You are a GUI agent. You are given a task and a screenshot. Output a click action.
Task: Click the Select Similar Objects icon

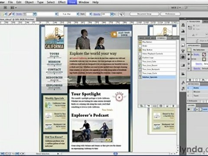tap(121, 14)
